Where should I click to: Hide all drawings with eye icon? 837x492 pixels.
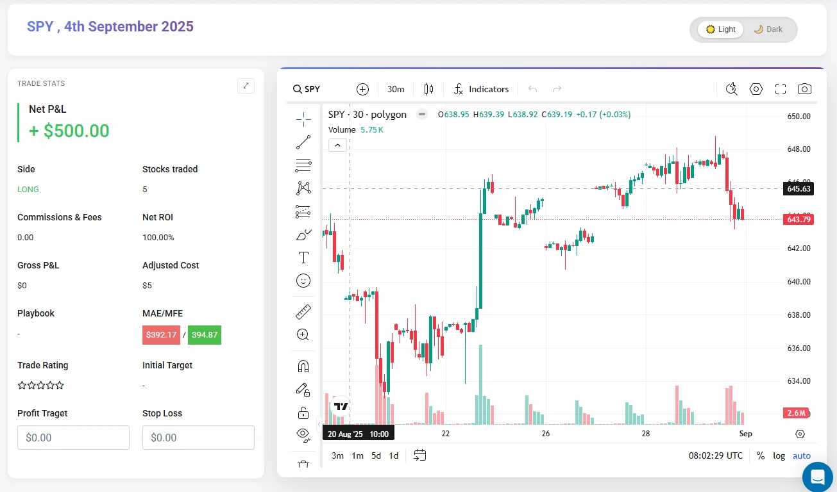tap(303, 434)
